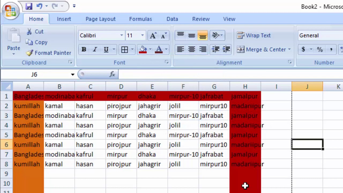
Task: Apply the red fill color
Action: click(x=143, y=50)
